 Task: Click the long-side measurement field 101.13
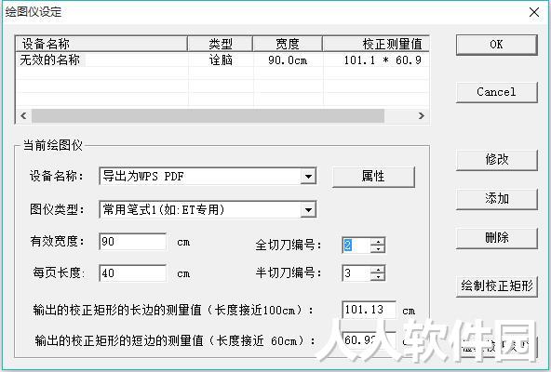pos(369,310)
